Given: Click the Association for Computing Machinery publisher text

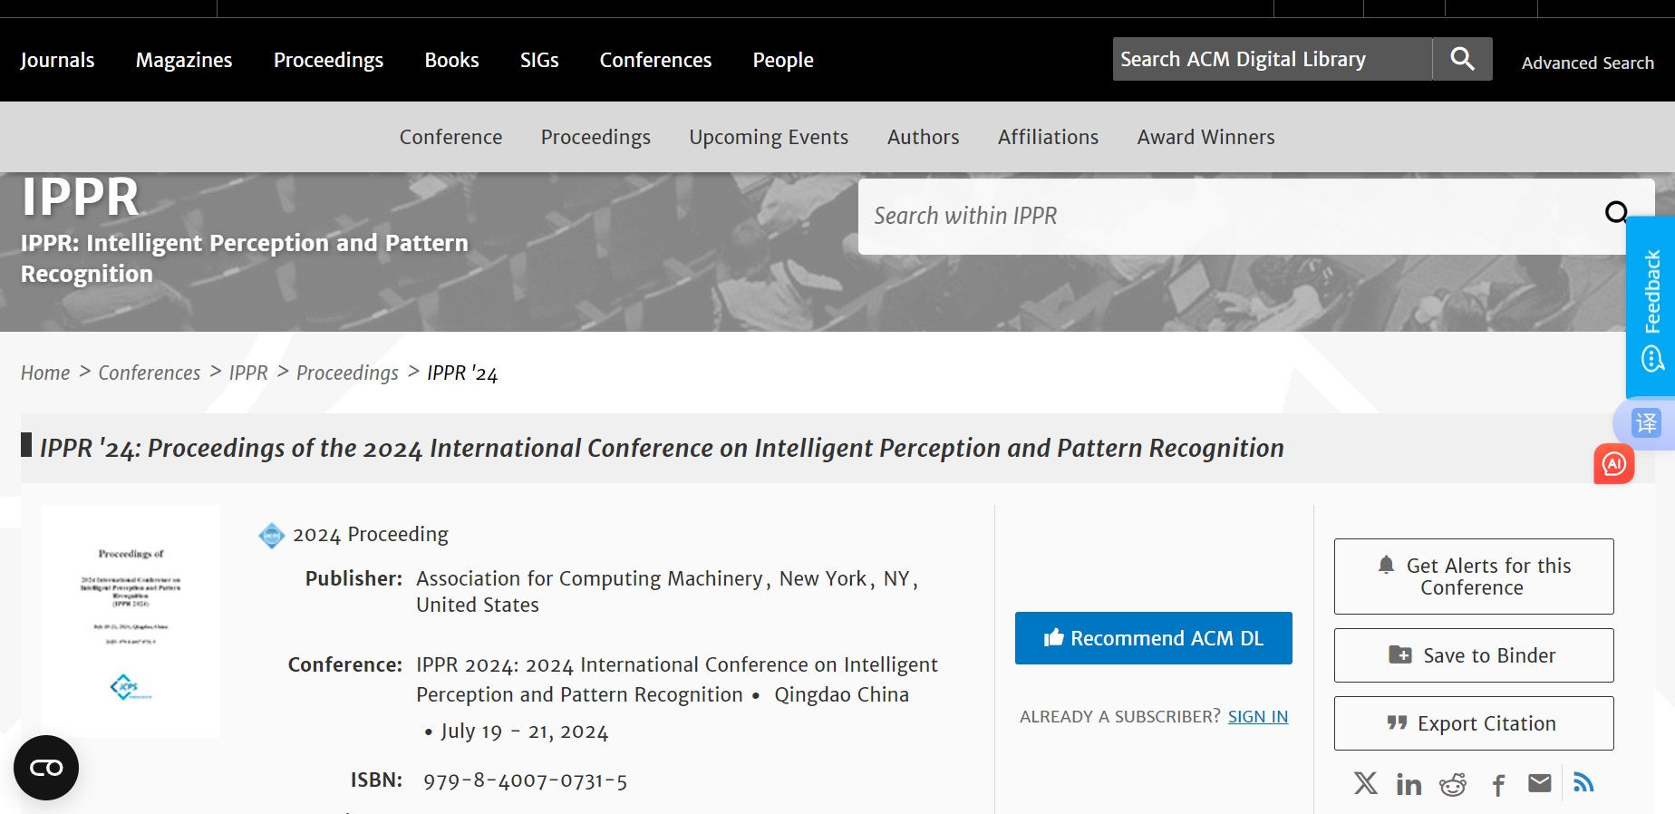Looking at the screenshot, I should pos(589,578).
